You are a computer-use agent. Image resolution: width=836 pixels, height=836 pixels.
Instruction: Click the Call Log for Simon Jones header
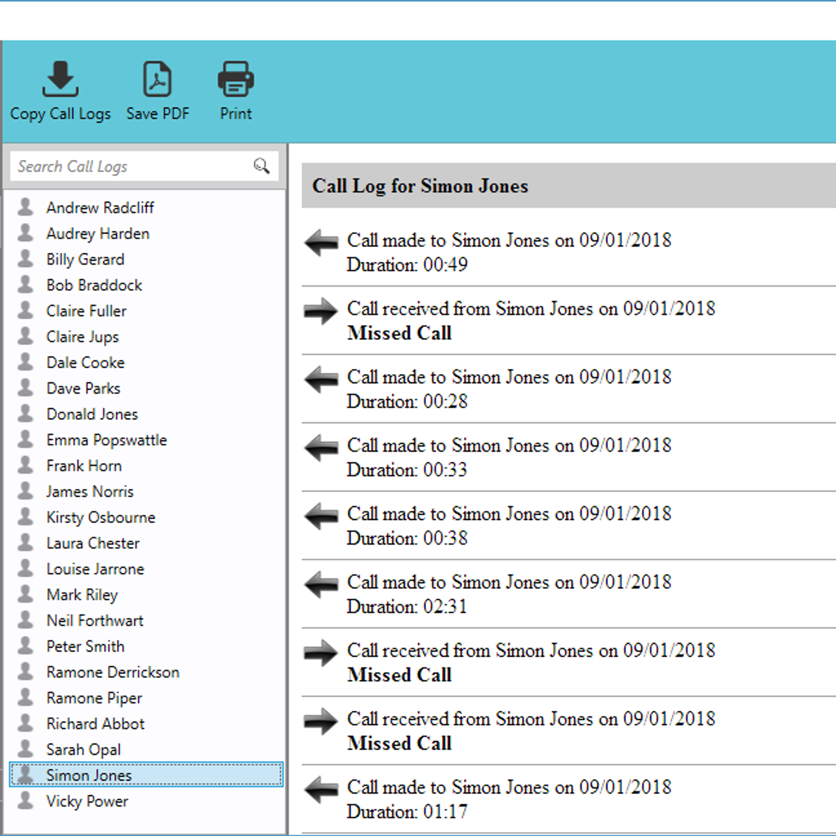coord(421,186)
